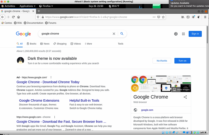This screenshot has height=135, width=209.
Task: Click Sign in button
Action: (195, 34)
